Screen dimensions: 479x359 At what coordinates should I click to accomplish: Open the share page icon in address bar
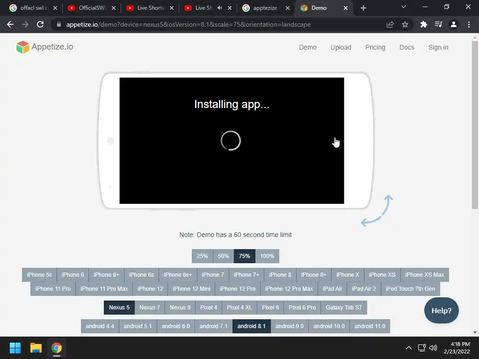pyautogui.click(x=390, y=24)
